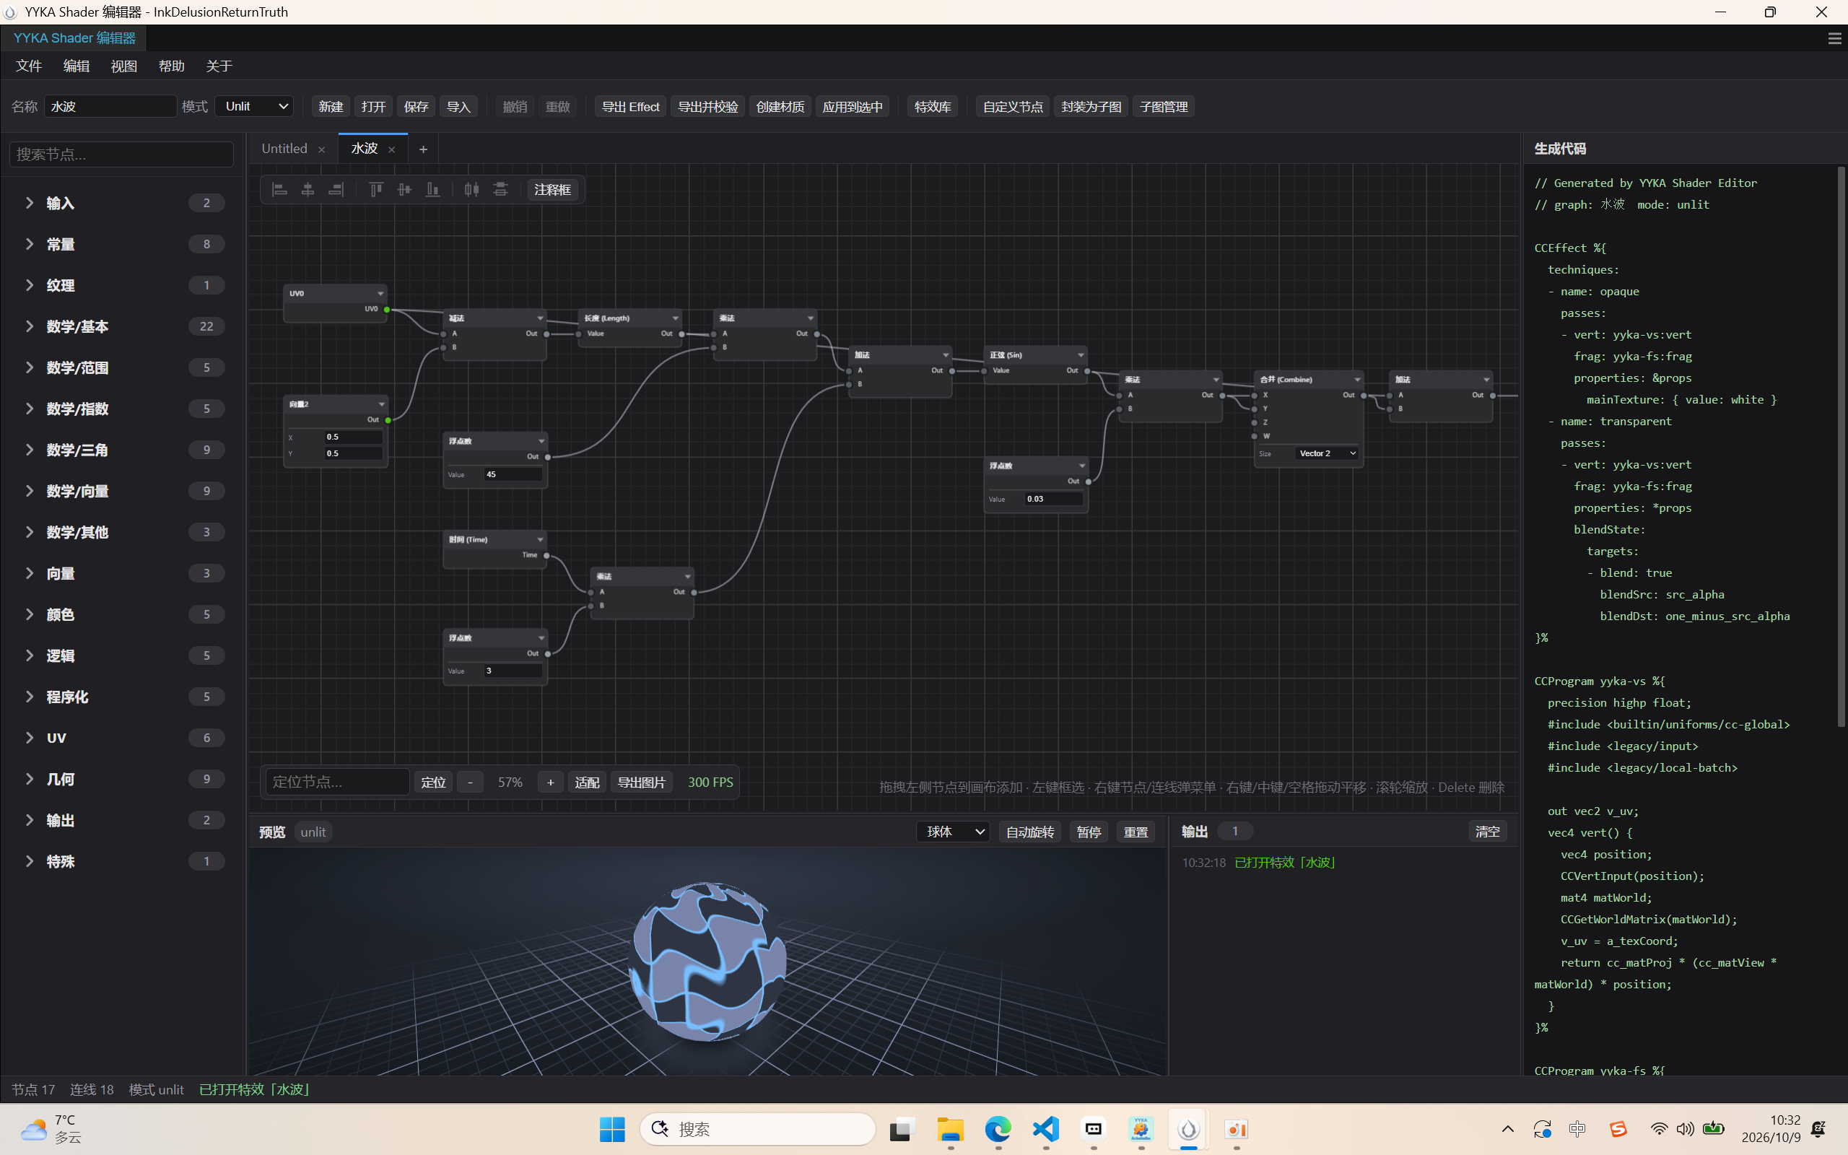
Task: Click the 特效库 button
Action: (933, 107)
